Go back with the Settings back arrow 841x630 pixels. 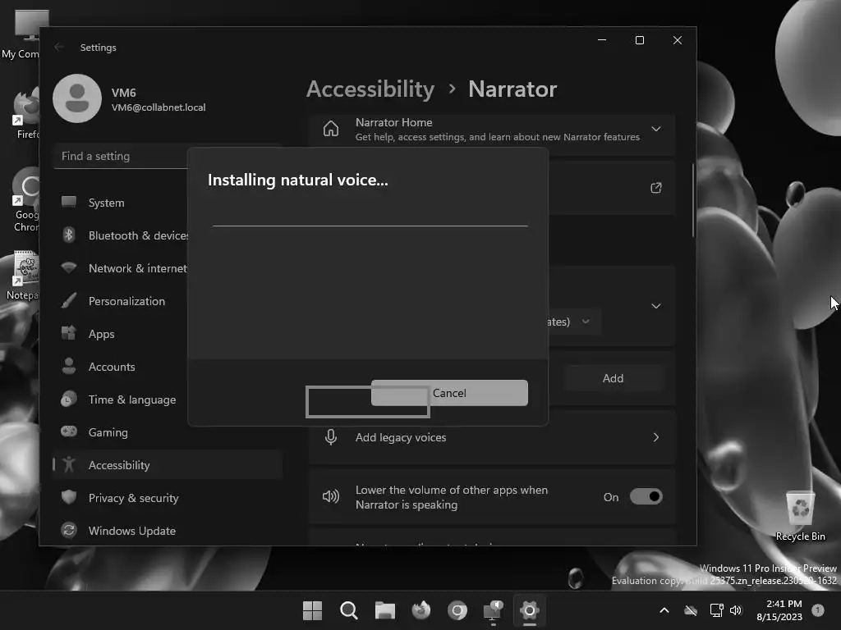click(x=59, y=47)
